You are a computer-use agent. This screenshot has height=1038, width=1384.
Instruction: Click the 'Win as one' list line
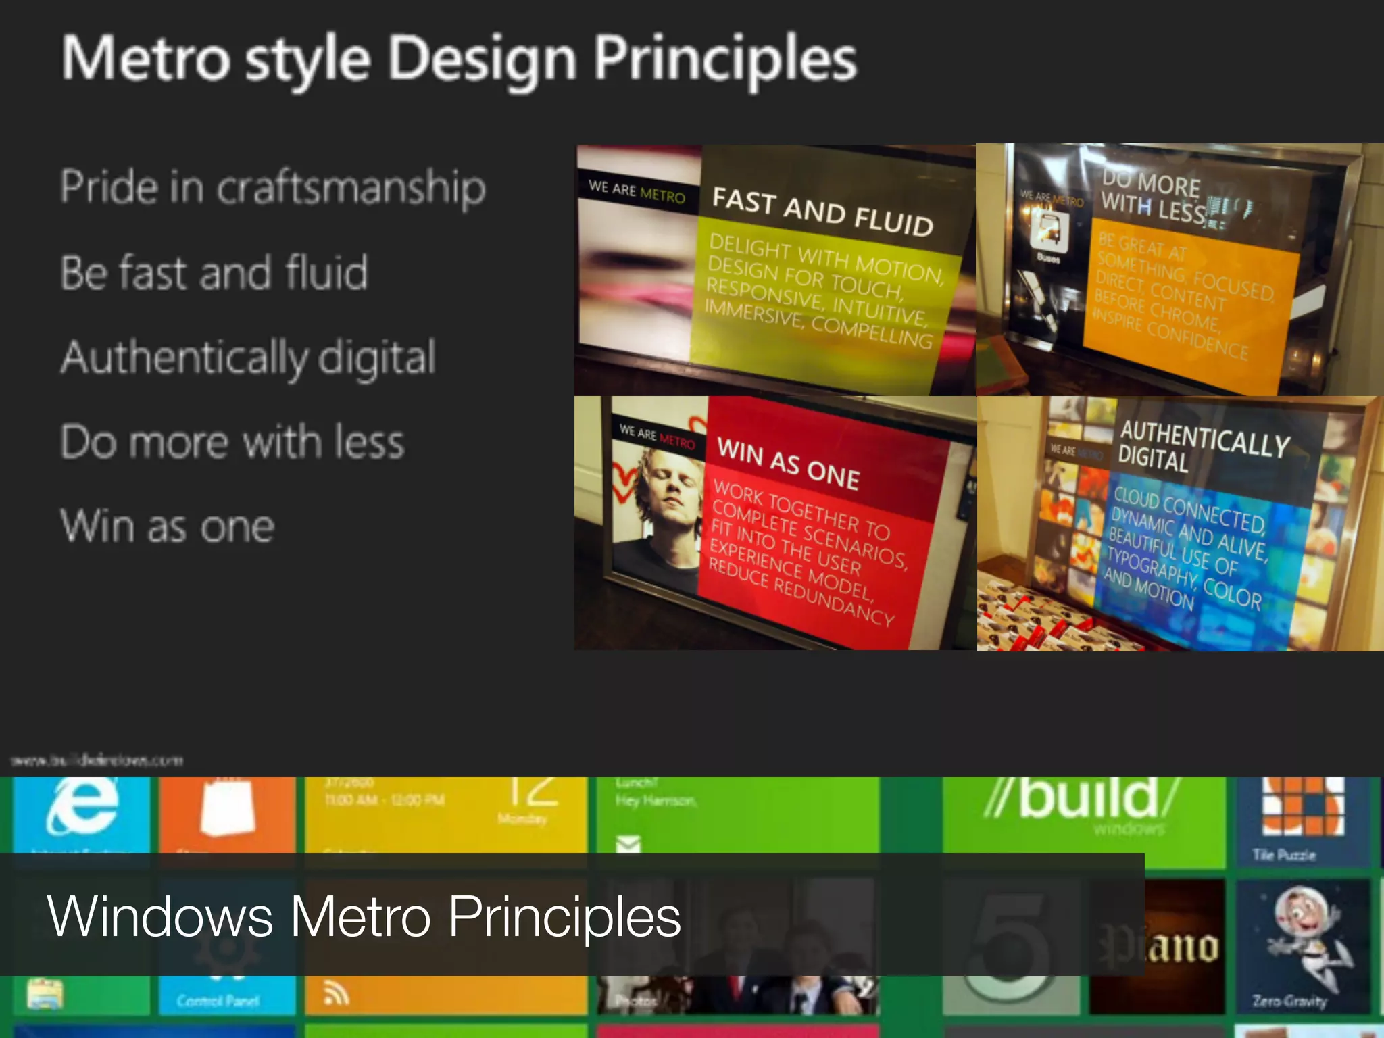click(168, 526)
